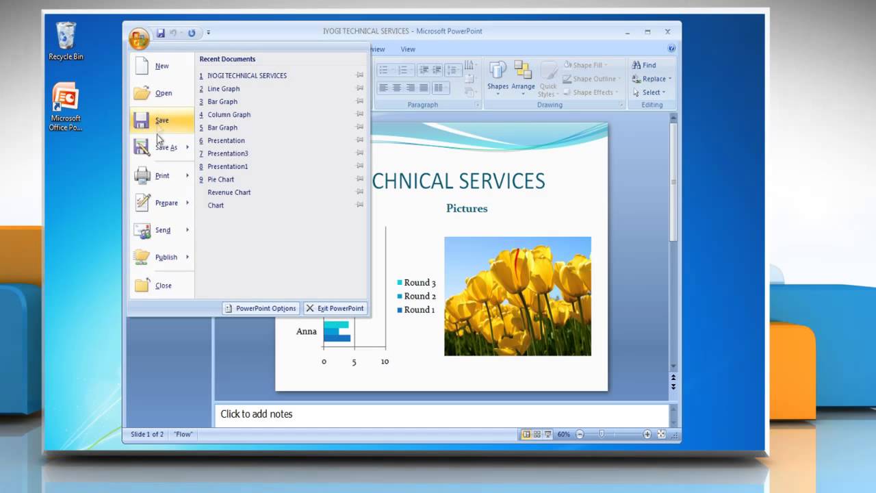The image size is (876, 493).
Task: Click the center text alignment icon
Action: (398, 88)
